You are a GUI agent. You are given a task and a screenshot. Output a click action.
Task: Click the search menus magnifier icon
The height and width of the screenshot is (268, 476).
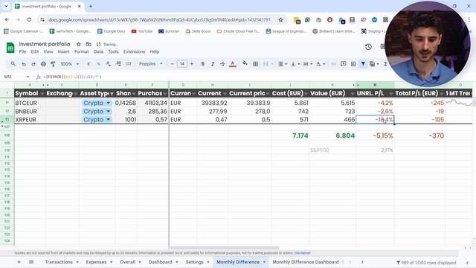[13, 64]
